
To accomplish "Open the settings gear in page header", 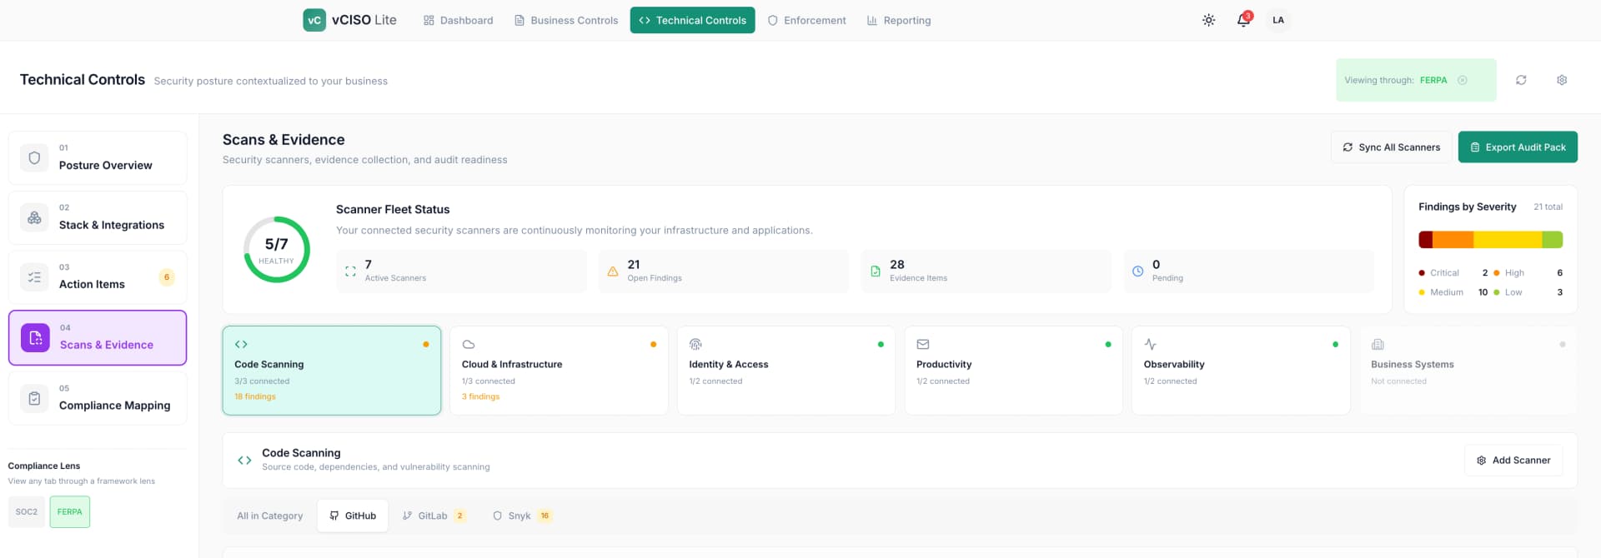I will point(1562,80).
